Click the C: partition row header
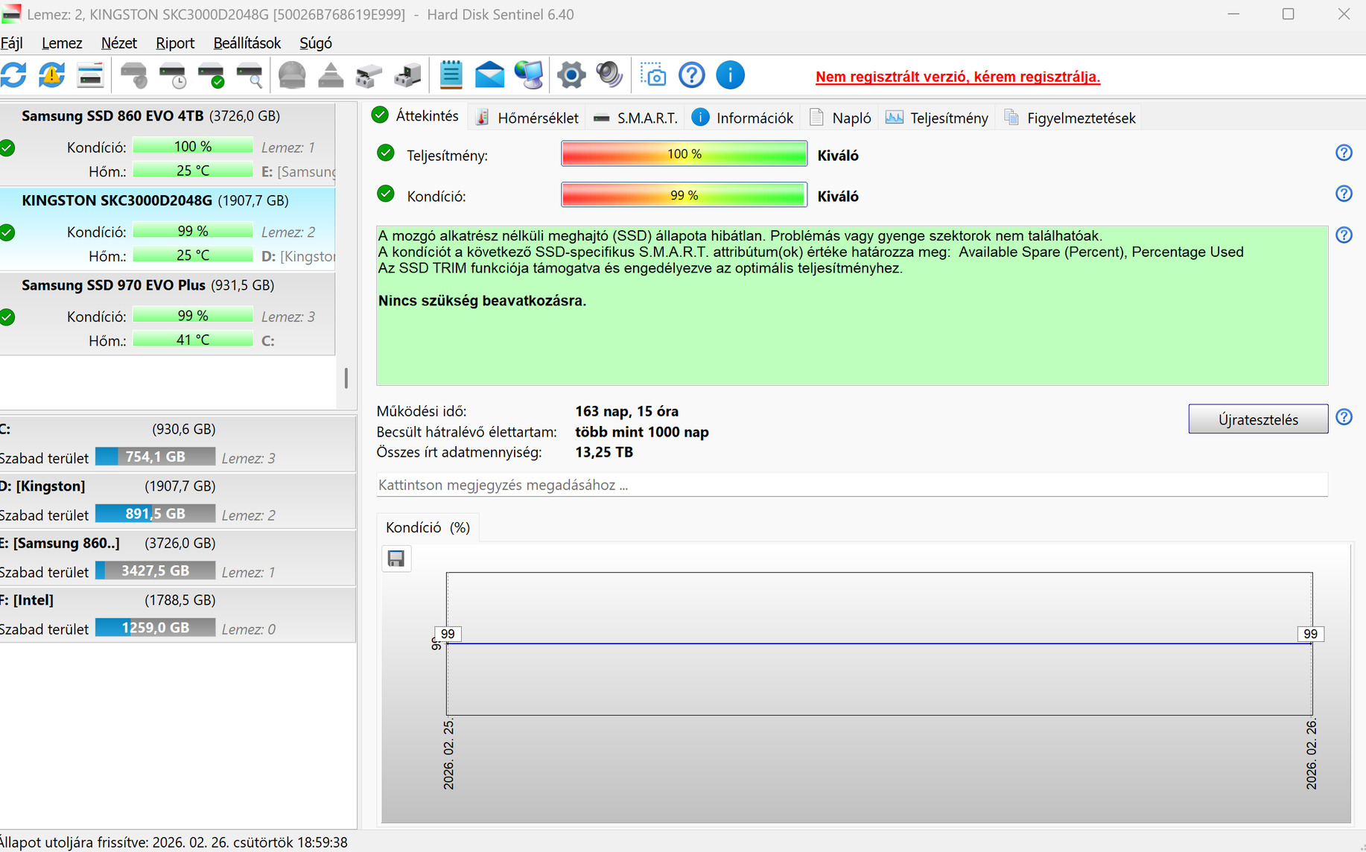Viewport: 1366px width, 852px height. [x=177, y=429]
